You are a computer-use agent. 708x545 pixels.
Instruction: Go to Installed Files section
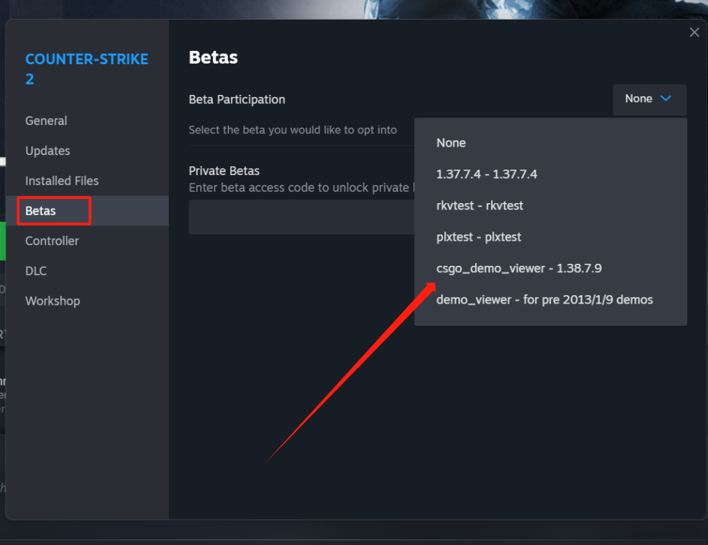click(x=62, y=181)
